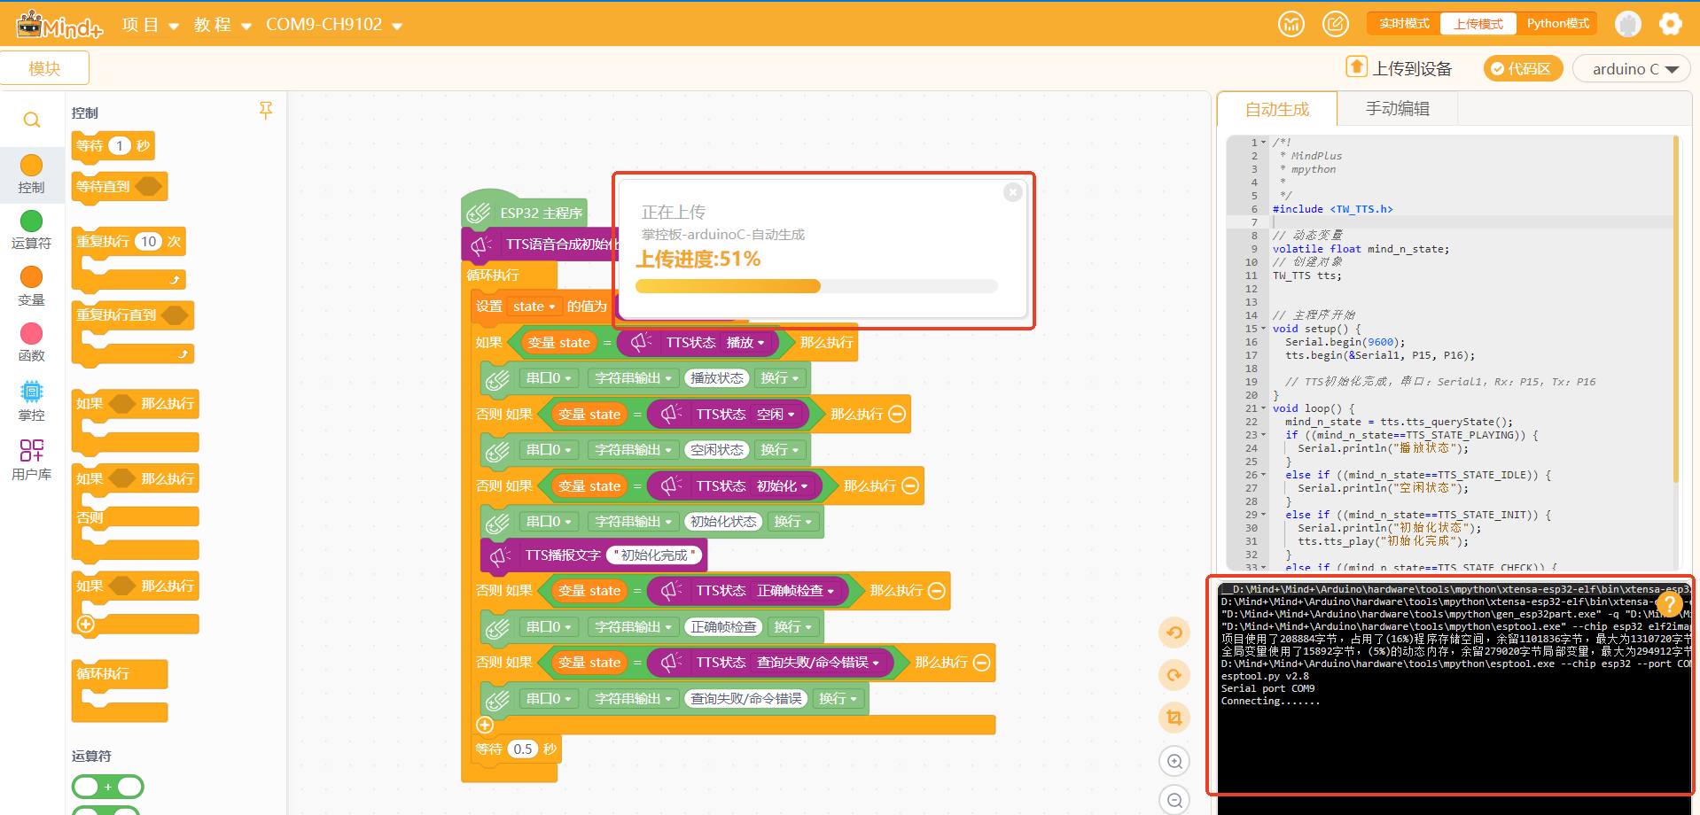Open the TTS状态 初始化 dropdown
Screen dimensions: 1700x815
(782, 486)
